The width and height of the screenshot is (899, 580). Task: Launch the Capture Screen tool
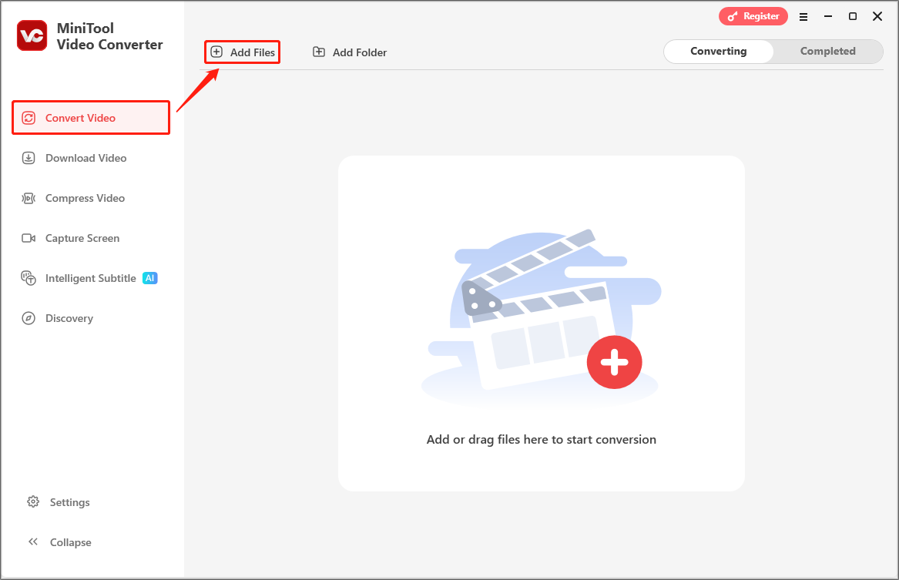click(82, 238)
